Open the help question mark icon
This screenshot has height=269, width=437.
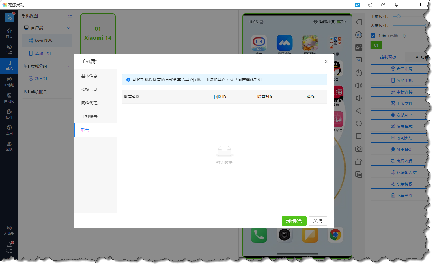click(x=370, y=5)
